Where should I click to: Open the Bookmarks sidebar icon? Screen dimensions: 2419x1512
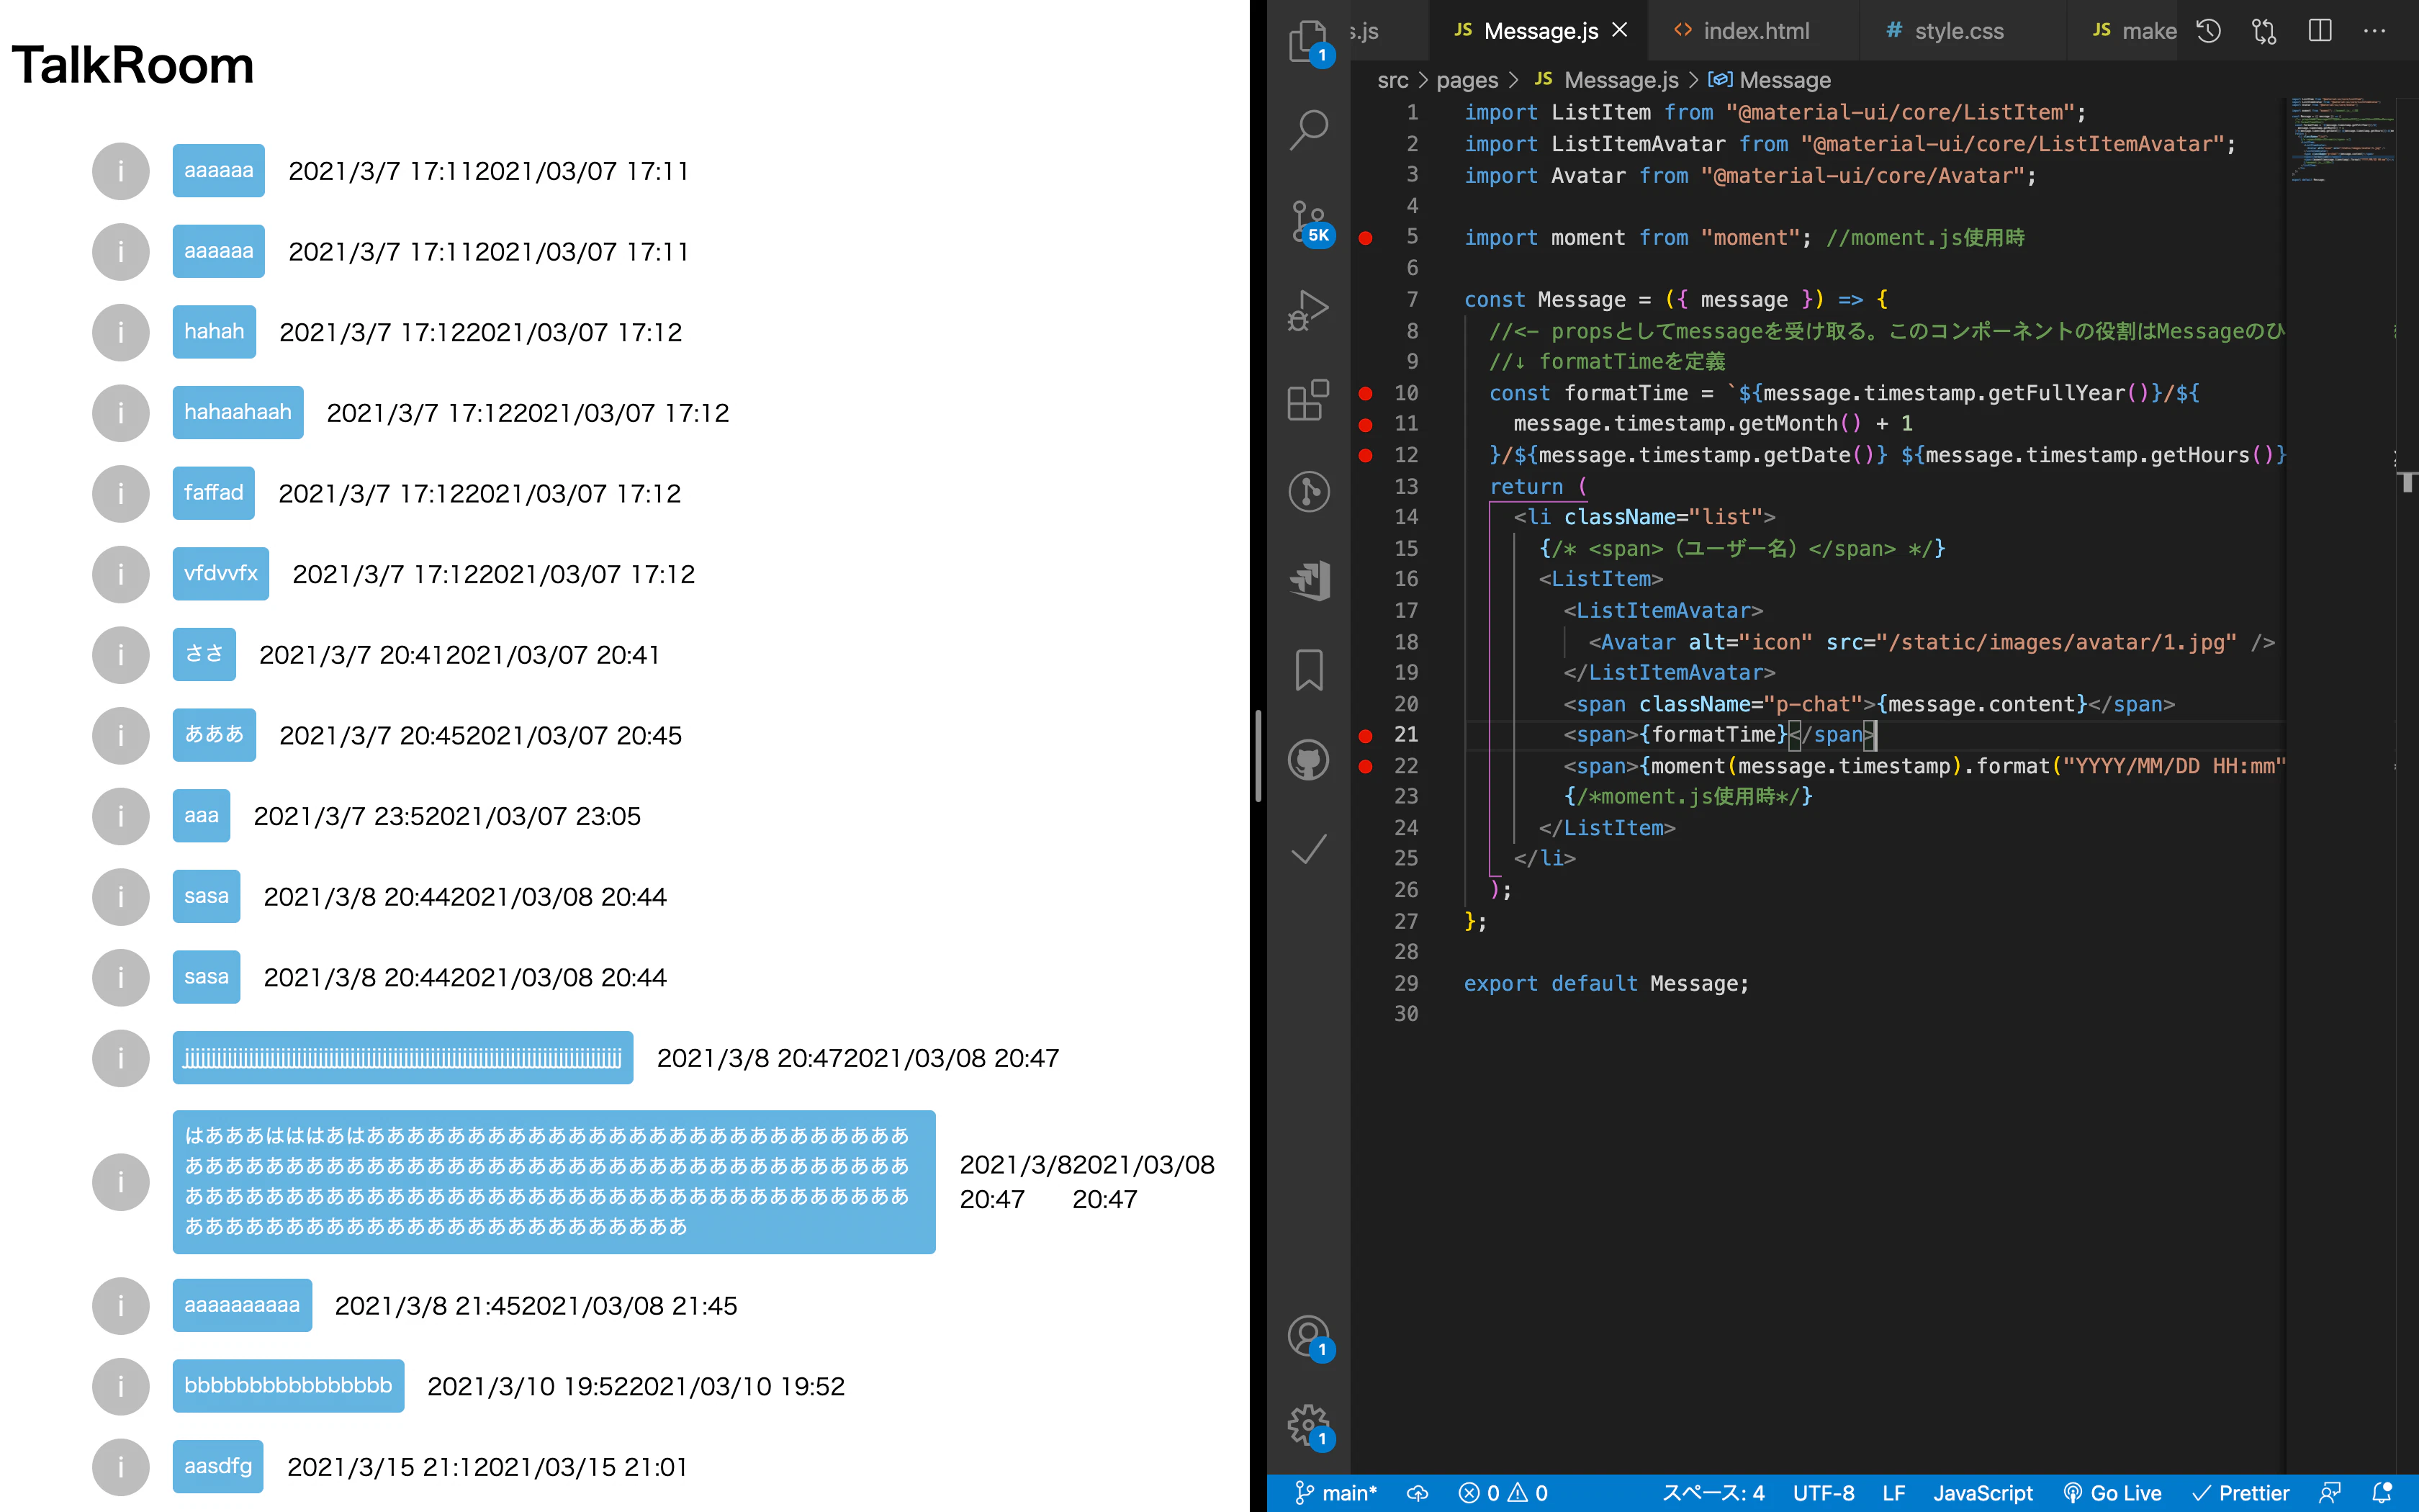pos(1308,670)
